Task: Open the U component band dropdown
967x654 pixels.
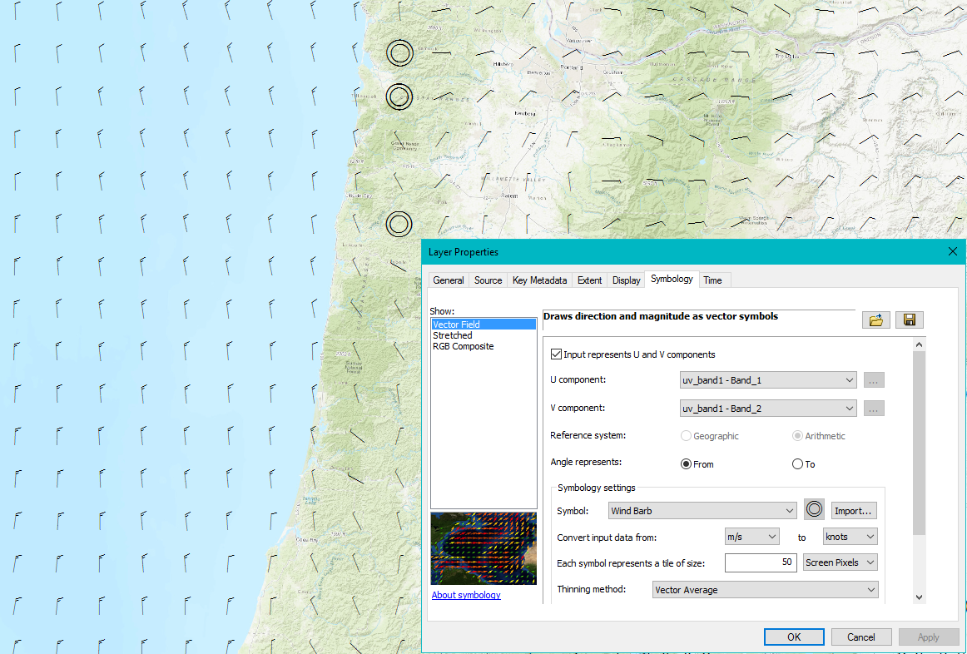Action: [768, 380]
